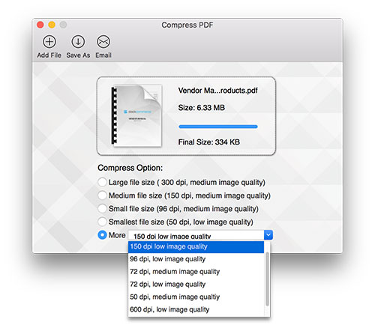Click the Add File plus icon
The height and width of the screenshot is (325, 375).
coord(49,42)
